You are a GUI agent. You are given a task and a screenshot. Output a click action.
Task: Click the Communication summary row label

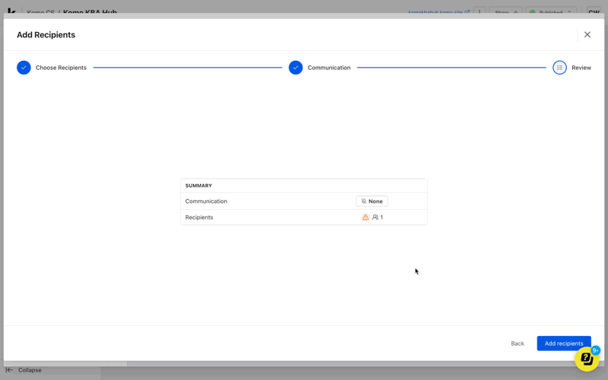tap(206, 201)
